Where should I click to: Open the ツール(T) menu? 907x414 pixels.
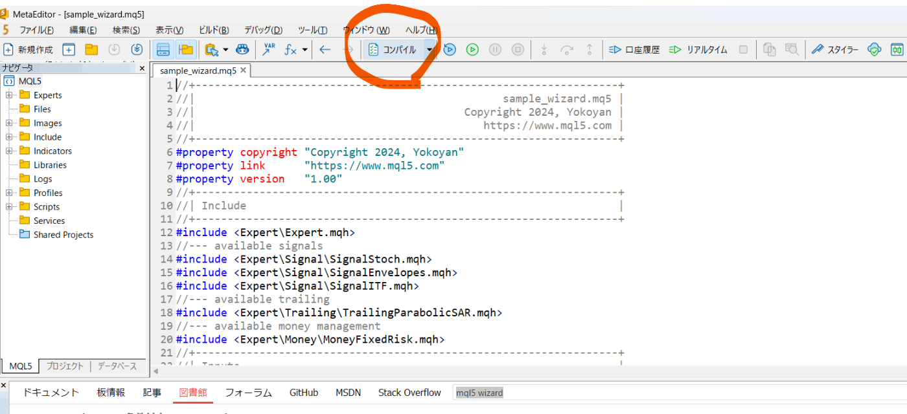click(x=312, y=30)
